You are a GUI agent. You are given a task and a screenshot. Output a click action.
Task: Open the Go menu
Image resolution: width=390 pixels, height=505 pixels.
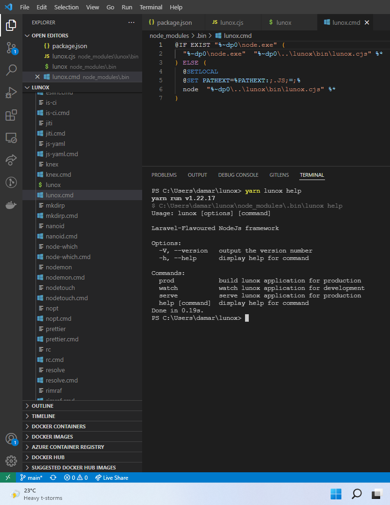110,7
